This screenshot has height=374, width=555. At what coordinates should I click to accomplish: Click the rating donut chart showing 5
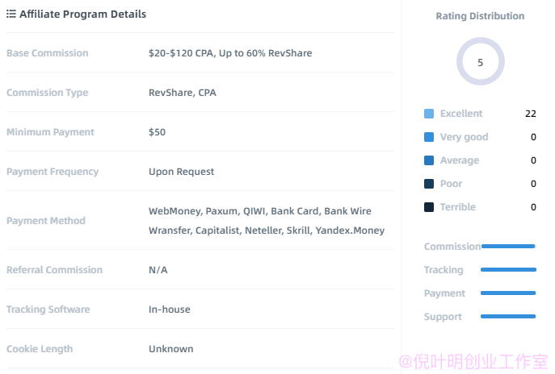point(481,61)
